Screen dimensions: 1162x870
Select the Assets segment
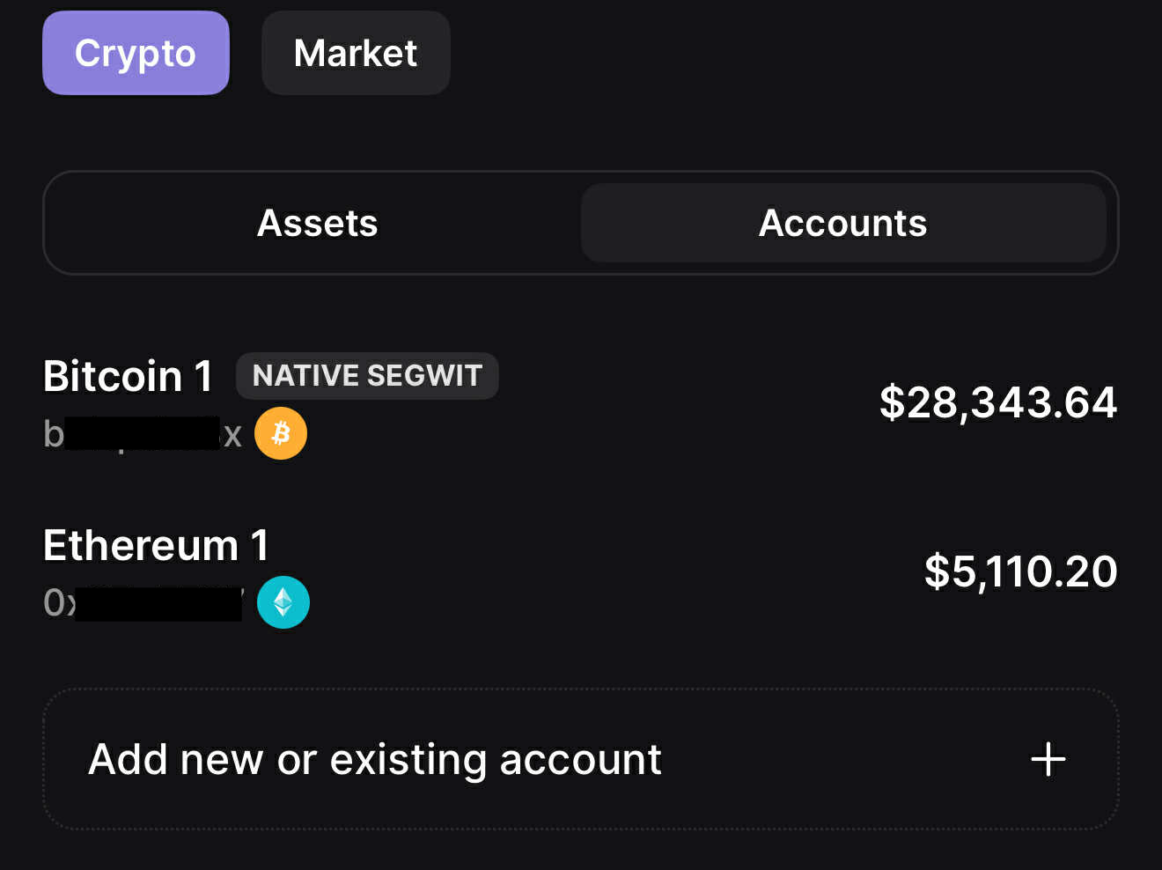pyautogui.click(x=317, y=223)
